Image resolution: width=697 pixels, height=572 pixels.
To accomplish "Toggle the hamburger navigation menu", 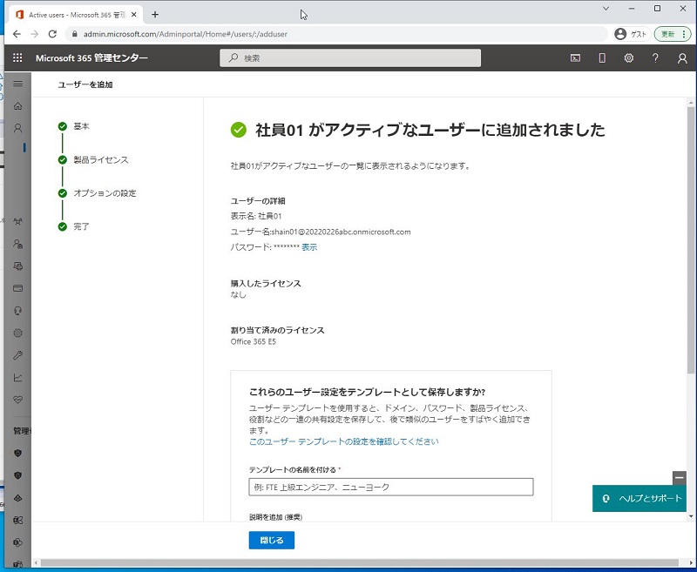I will click(17, 84).
